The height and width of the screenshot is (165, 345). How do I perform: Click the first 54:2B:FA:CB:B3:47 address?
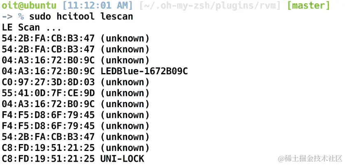pos(48,39)
